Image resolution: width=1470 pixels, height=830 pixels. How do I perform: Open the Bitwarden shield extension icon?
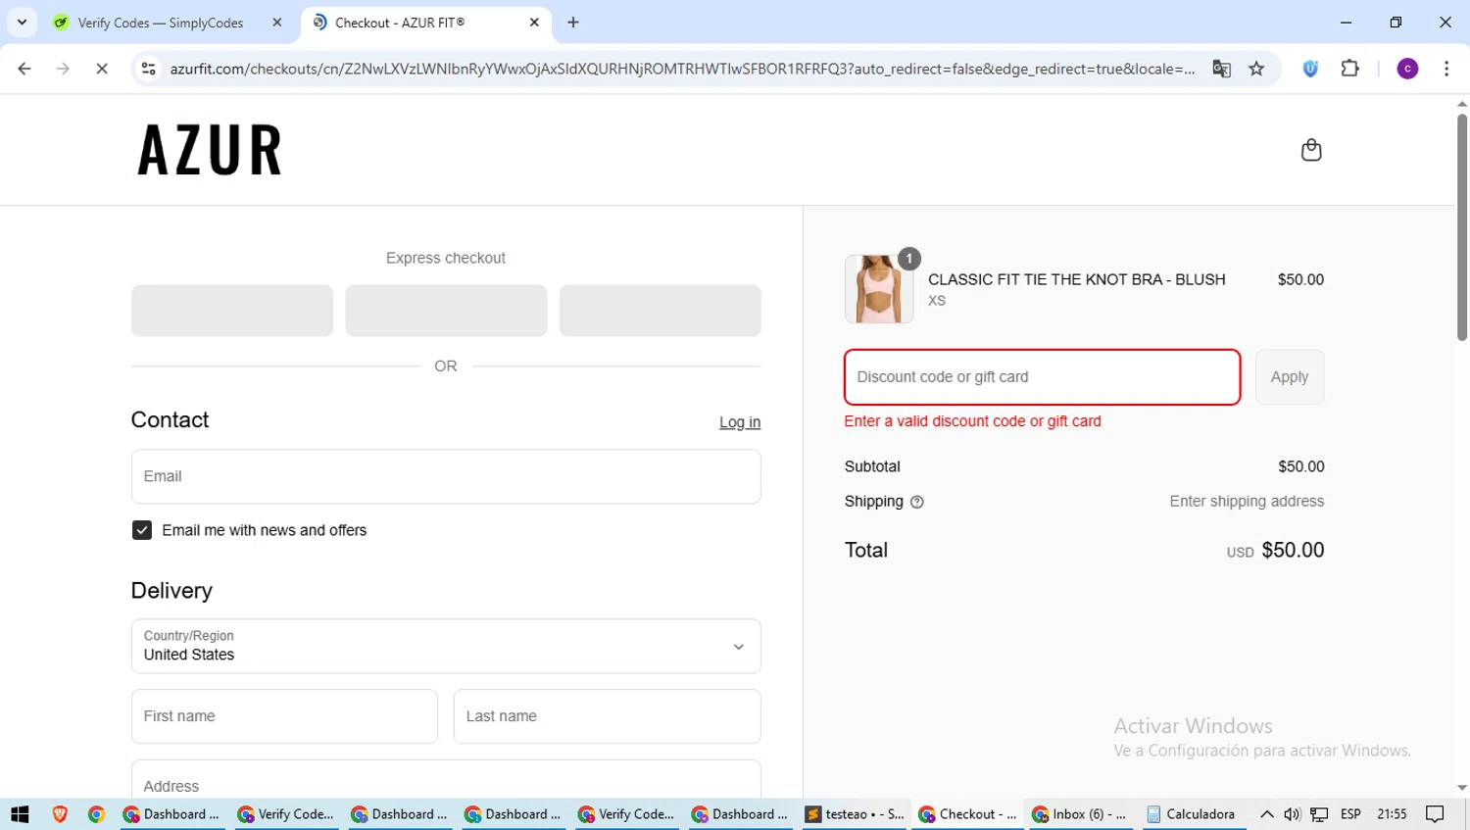(1310, 69)
